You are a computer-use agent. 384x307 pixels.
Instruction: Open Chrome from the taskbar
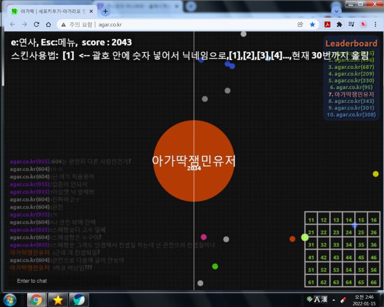point(36,300)
